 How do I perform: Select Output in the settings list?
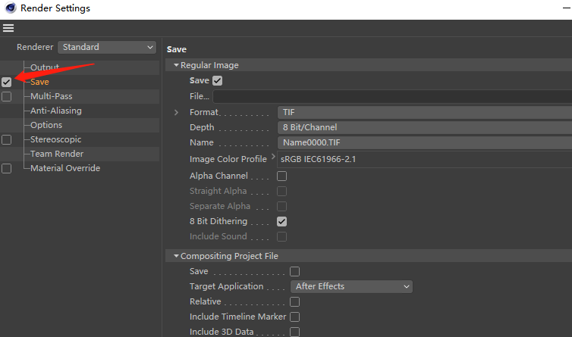[x=44, y=67]
